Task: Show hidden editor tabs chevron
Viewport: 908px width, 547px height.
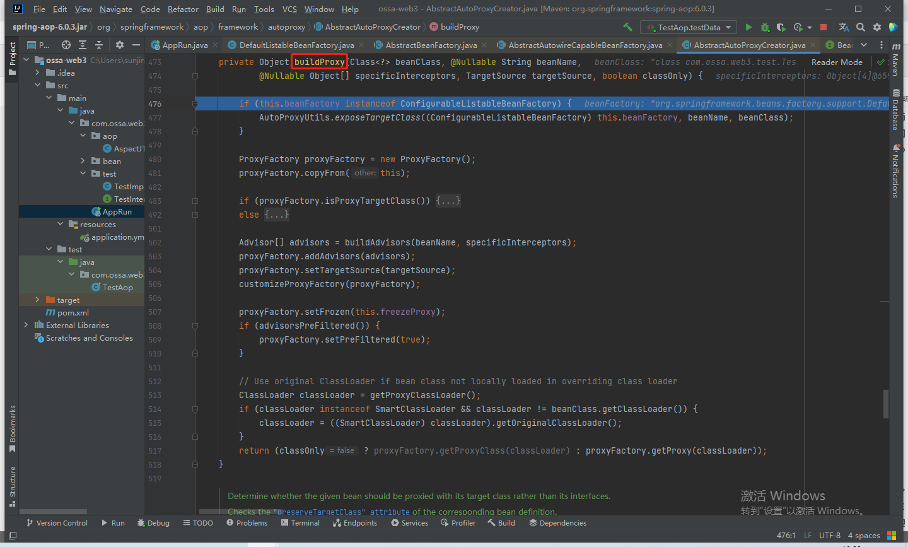Action: [x=864, y=45]
